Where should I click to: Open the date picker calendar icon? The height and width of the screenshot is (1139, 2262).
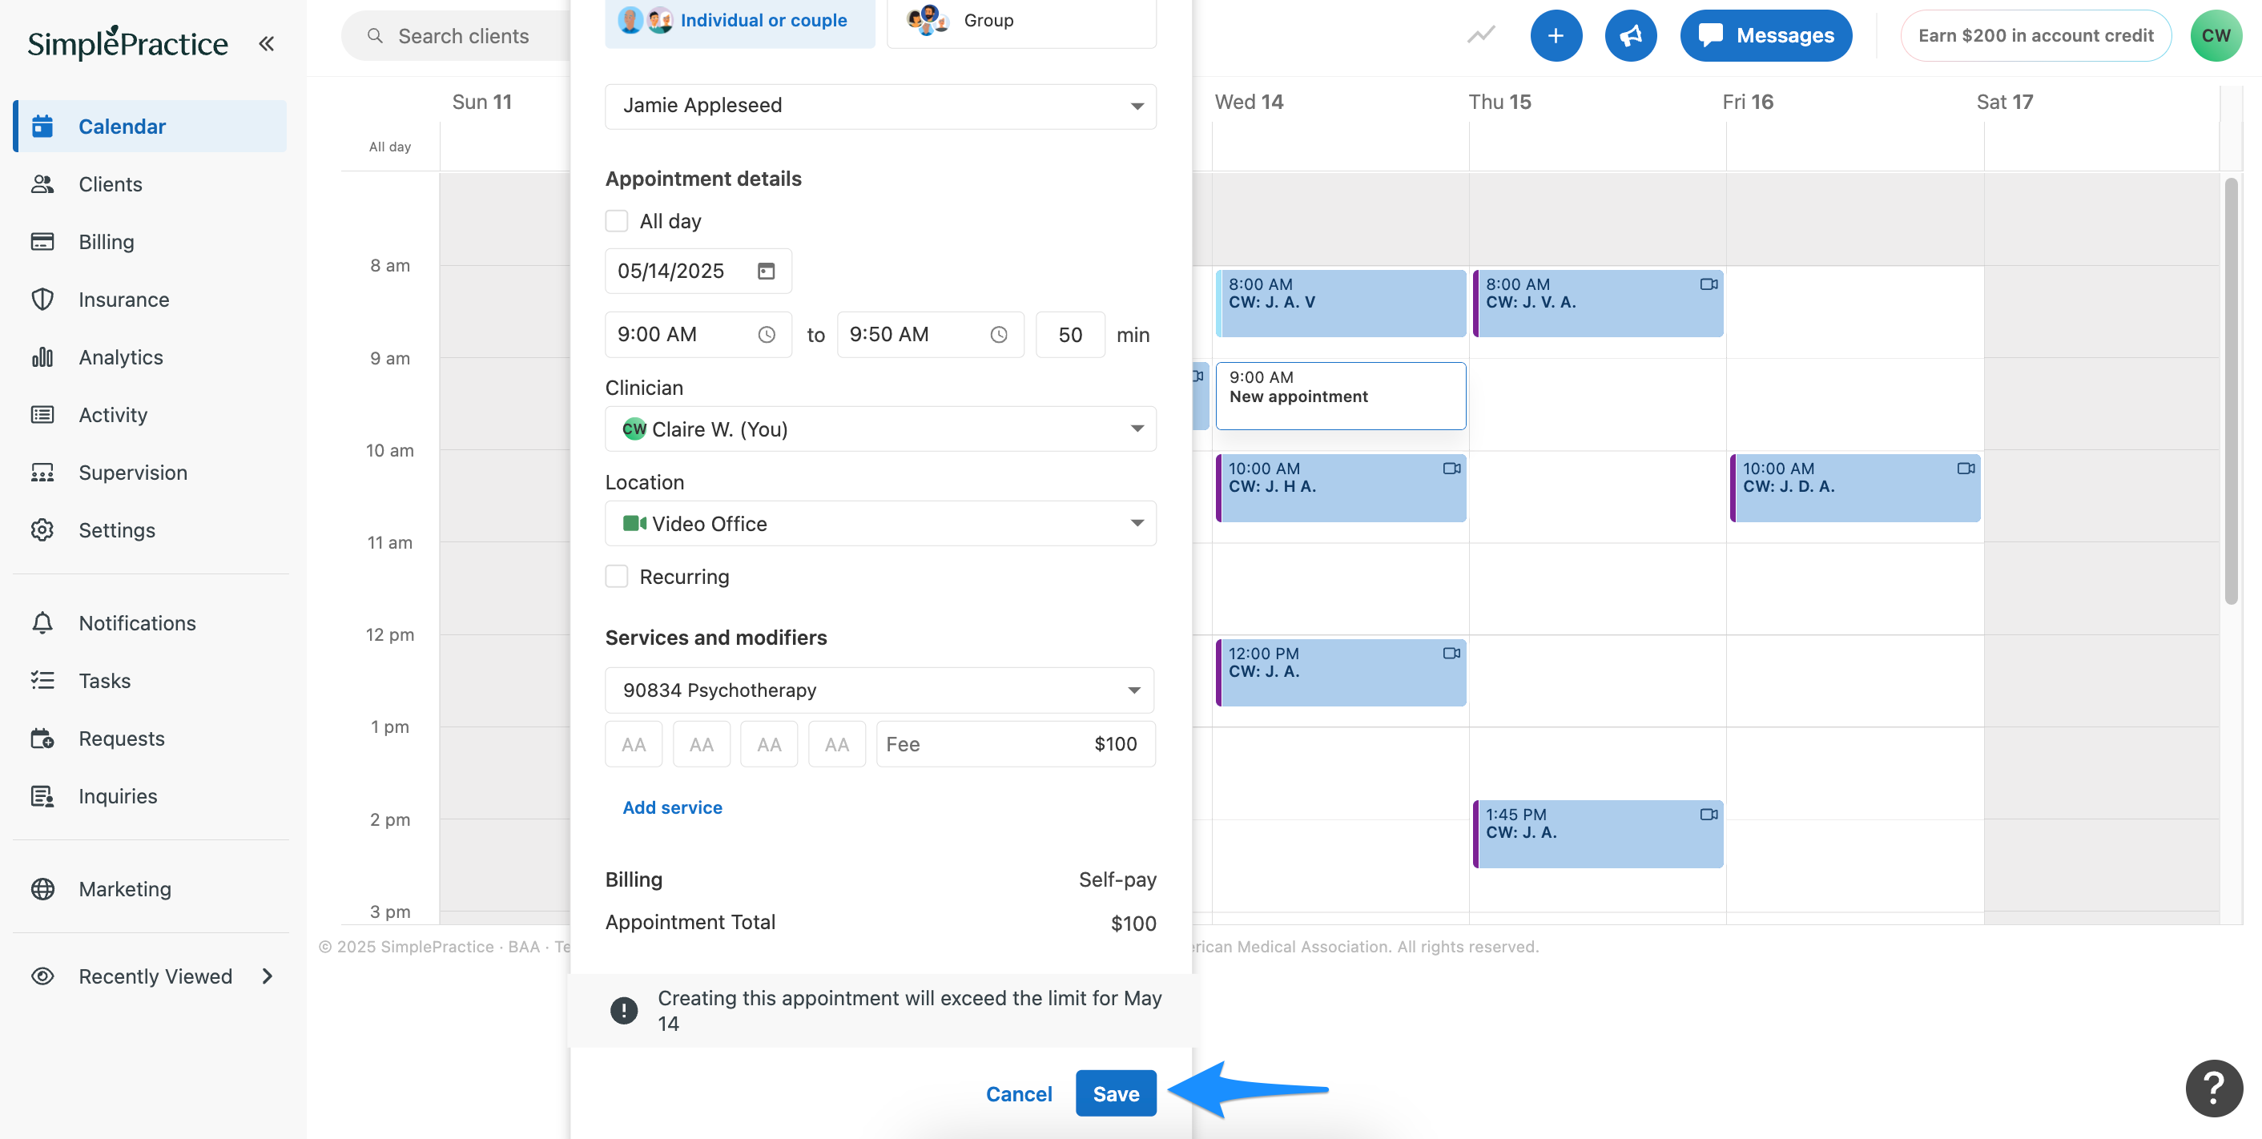click(766, 272)
